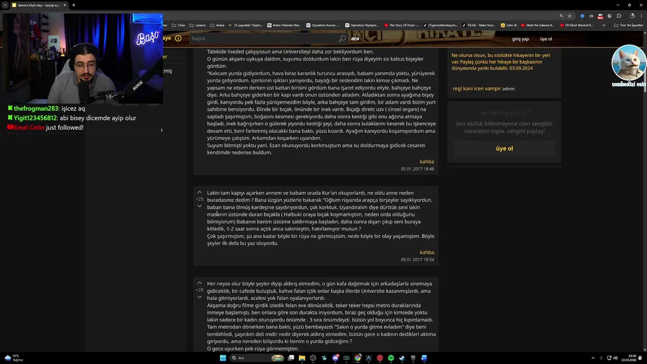Click the 'üye ol' button in sidebar card

click(x=504, y=149)
